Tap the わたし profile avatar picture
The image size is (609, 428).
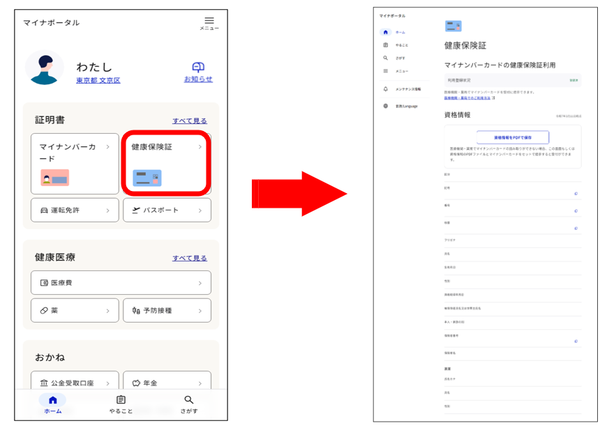(x=45, y=68)
